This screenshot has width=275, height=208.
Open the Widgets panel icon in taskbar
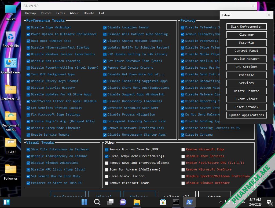pos(7,202)
